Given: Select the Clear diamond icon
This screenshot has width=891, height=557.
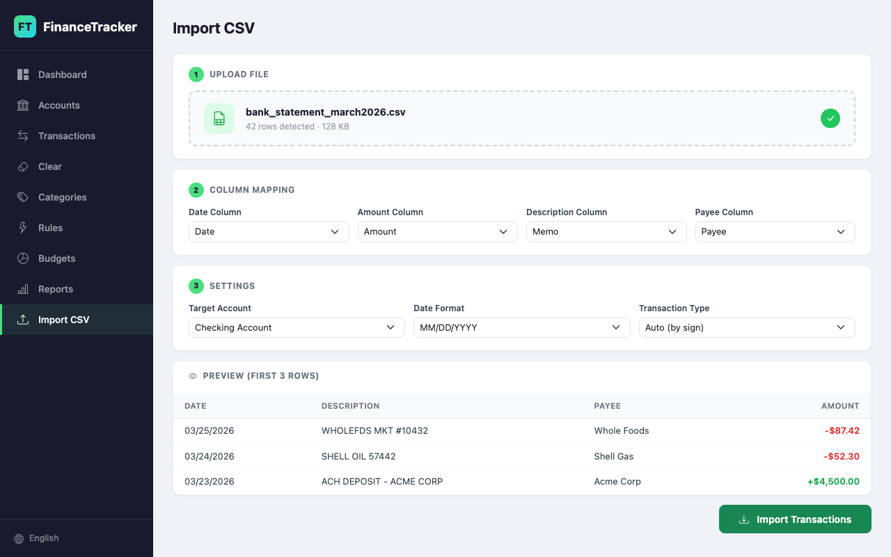Looking at the screenshot, I should pos(23,166).
